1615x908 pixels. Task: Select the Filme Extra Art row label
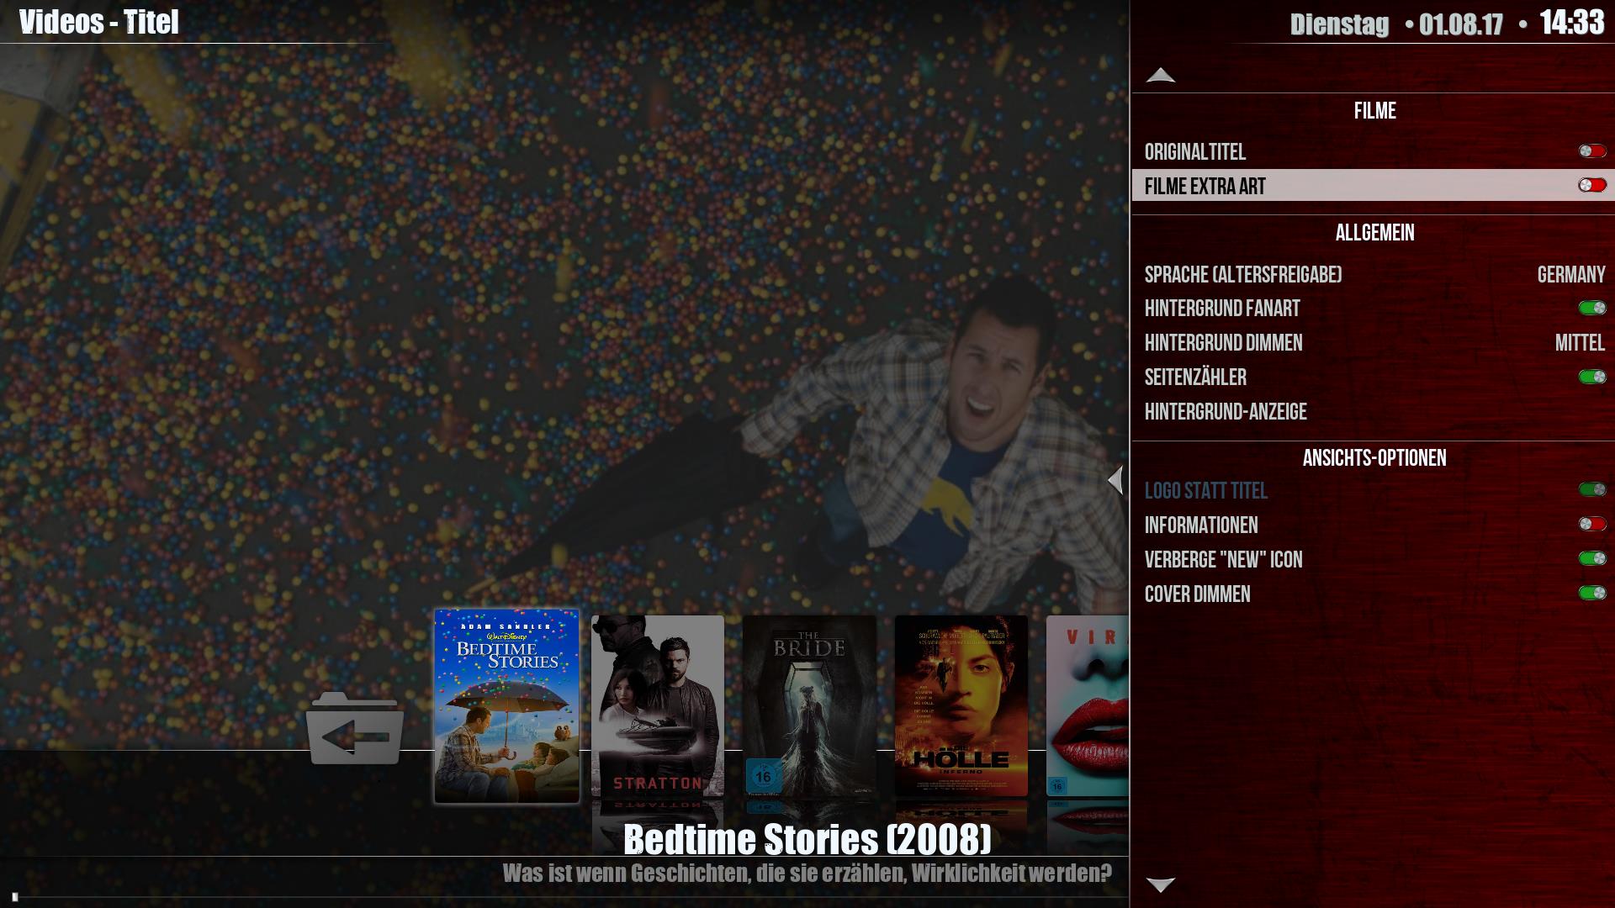click(1205, 187)
